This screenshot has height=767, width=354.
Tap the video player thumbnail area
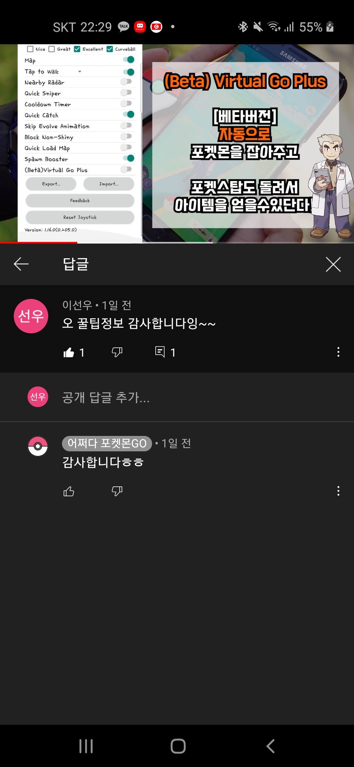pos(177,144)
